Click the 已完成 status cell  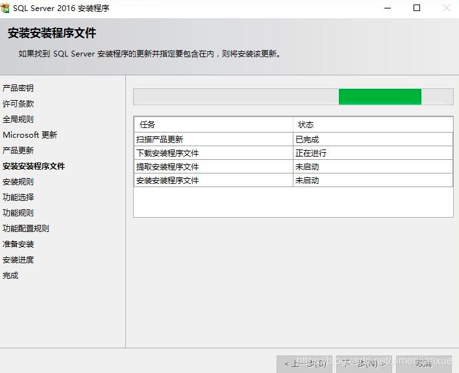point(373,140)
